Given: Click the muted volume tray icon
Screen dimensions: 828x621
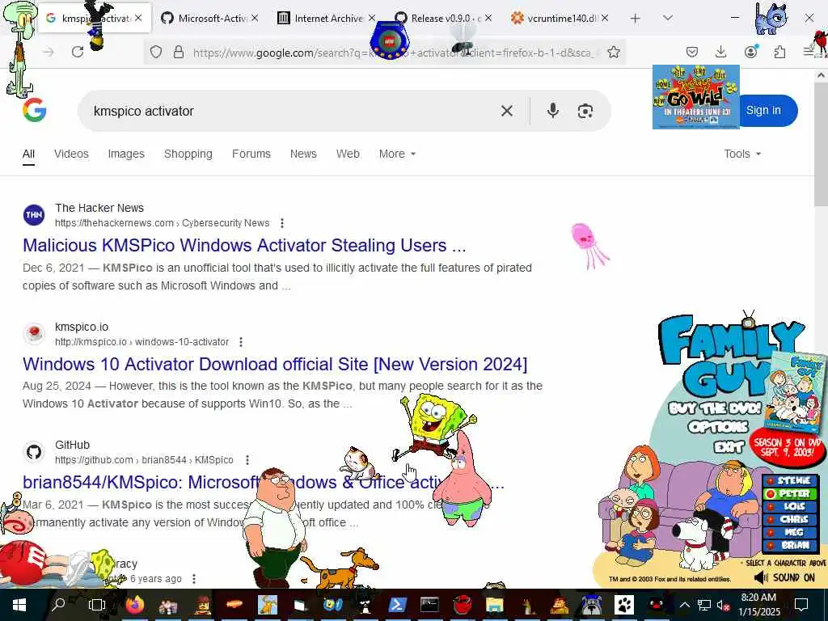Looking at the screenshot, I should (724, 605).
